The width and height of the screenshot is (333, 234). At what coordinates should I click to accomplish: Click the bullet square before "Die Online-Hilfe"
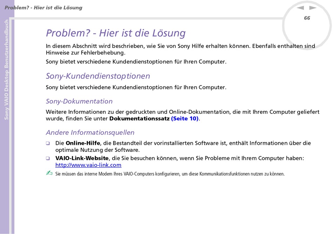(48, 143)
